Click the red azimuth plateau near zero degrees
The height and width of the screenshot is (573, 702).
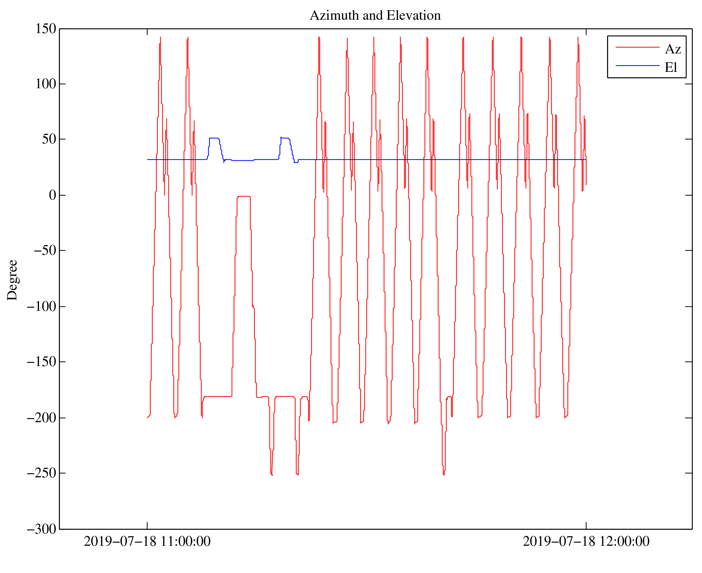click(244, 196)
